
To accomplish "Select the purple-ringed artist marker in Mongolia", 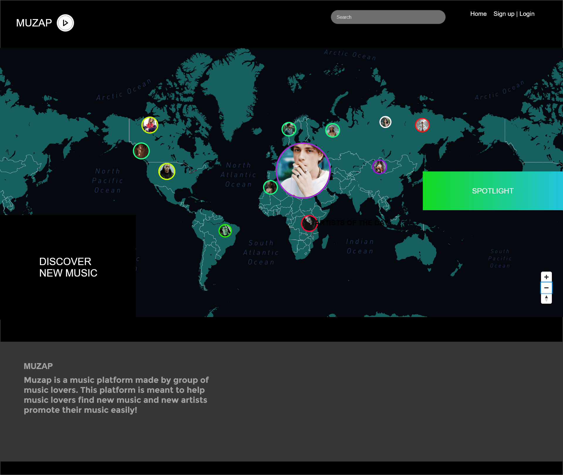I will (379, 167).
